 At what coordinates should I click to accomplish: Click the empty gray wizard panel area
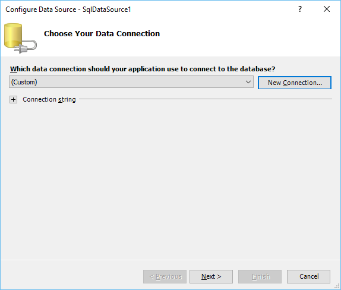[x=170, y=181]
